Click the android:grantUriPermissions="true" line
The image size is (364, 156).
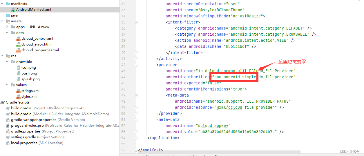tap(206, 89)
